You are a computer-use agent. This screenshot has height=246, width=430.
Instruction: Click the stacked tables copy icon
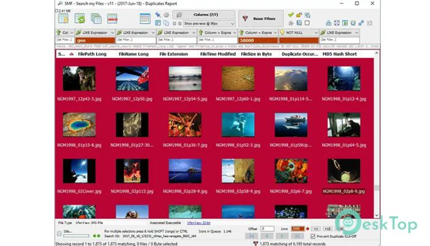96,18
